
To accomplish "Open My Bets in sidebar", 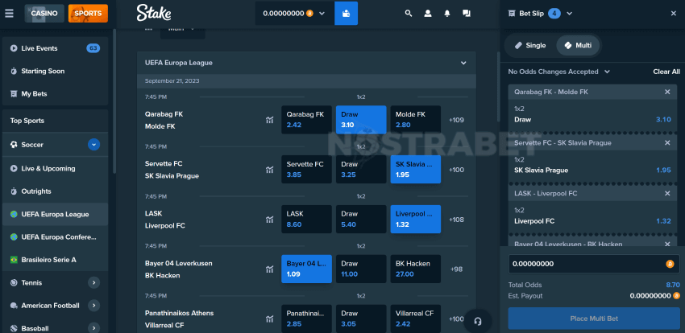I will pos(55,94).
